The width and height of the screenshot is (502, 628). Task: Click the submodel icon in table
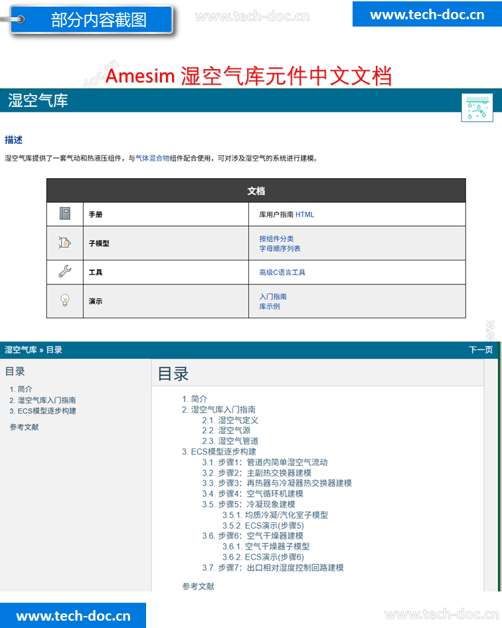click(x=65, y=243)
